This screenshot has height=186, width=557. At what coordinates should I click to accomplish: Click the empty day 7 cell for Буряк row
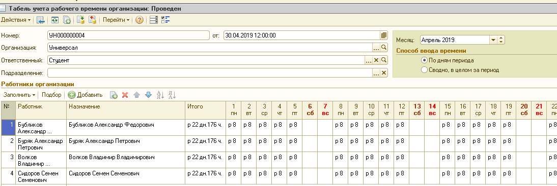point(325,143)
